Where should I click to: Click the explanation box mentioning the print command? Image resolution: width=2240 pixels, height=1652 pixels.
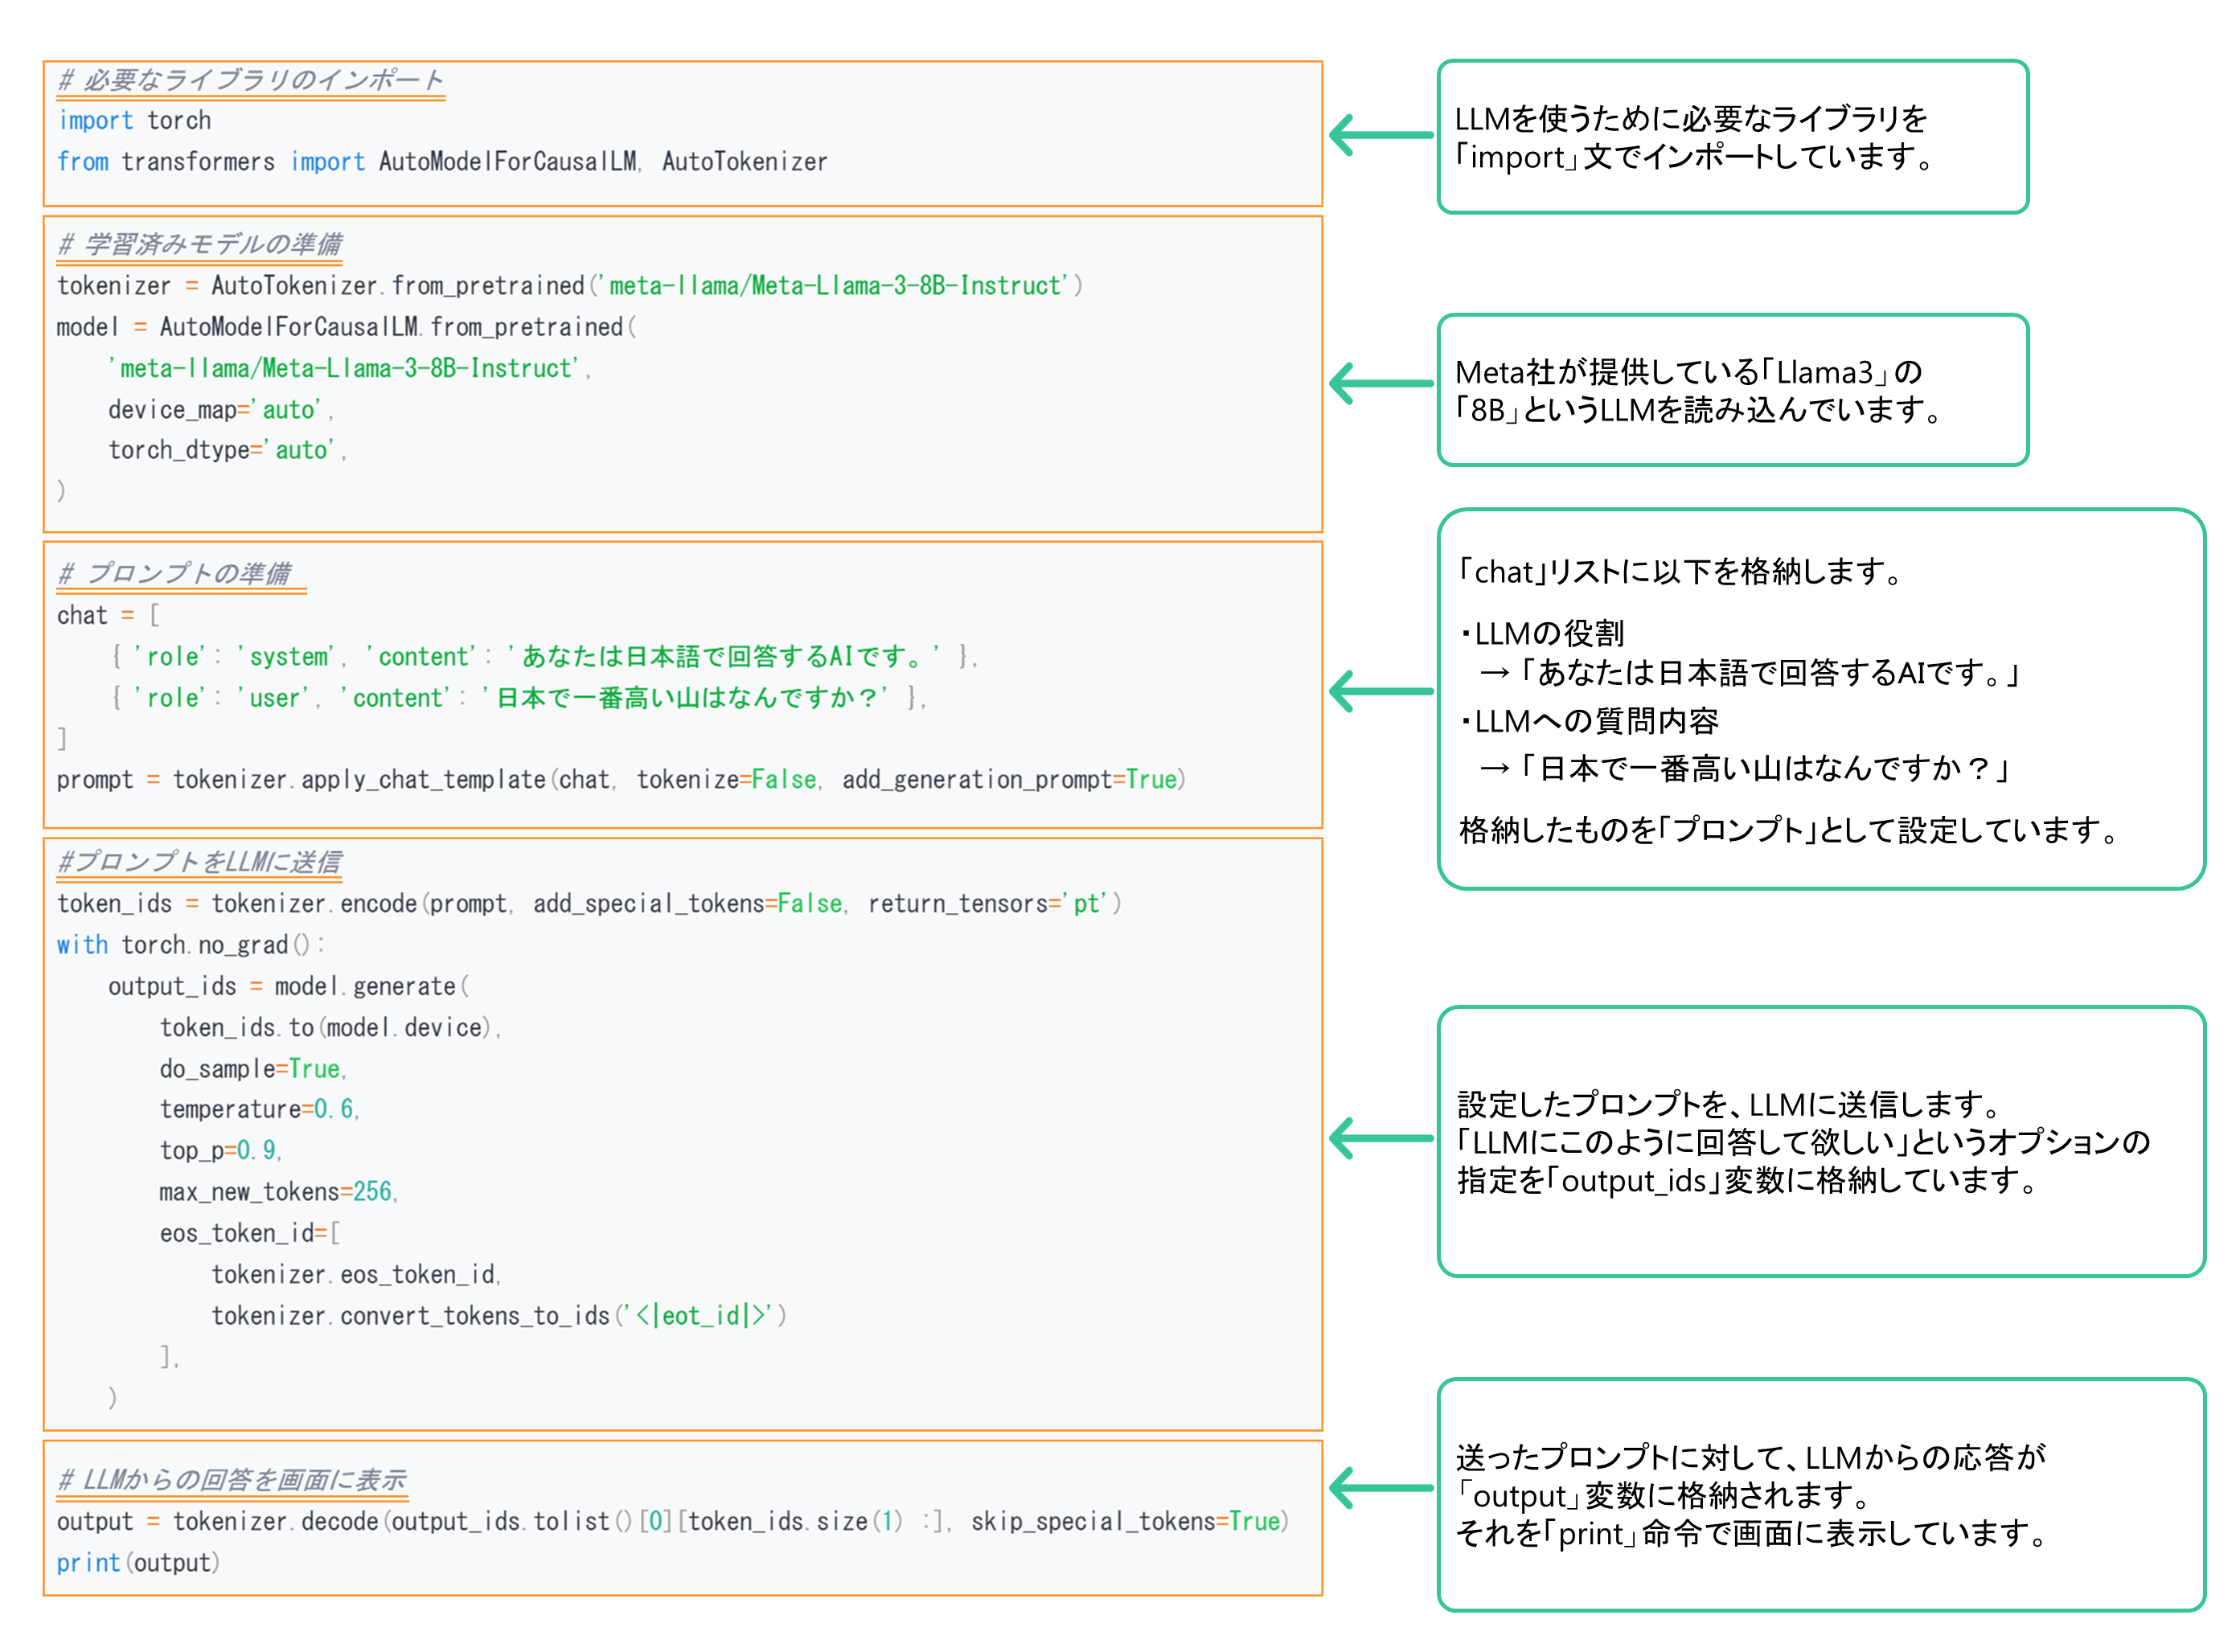click(1821, 1495)
